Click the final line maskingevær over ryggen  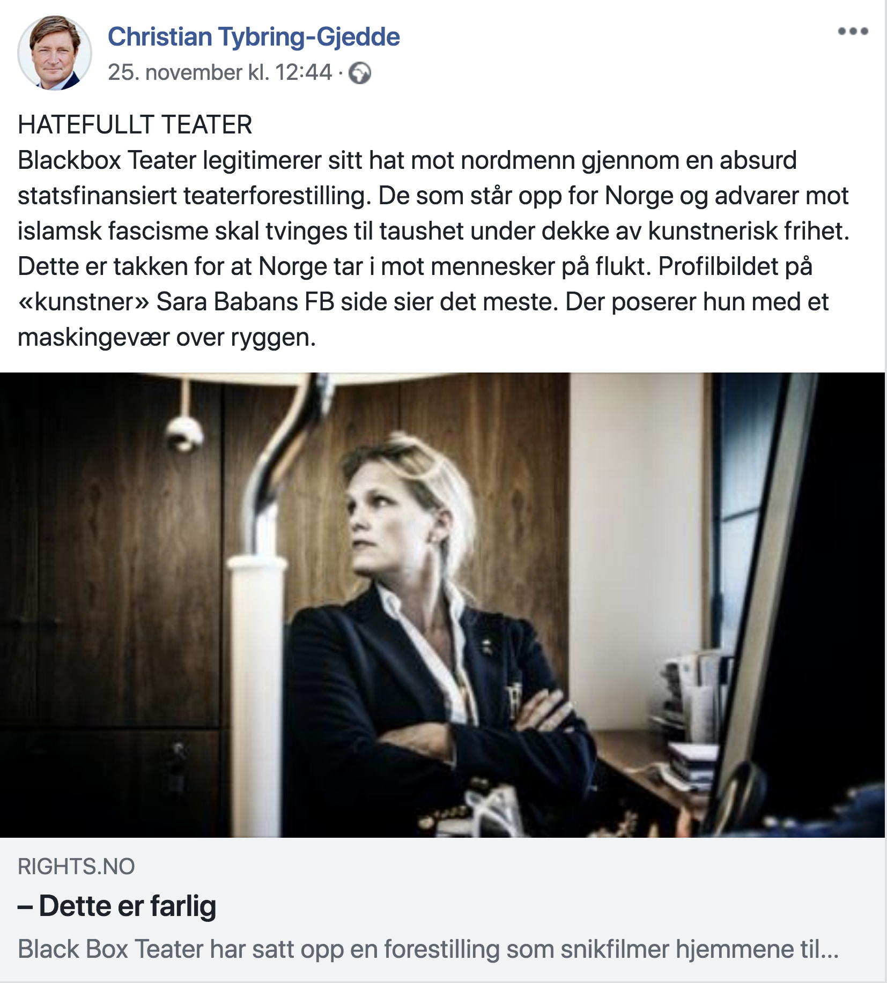[167, 337]
